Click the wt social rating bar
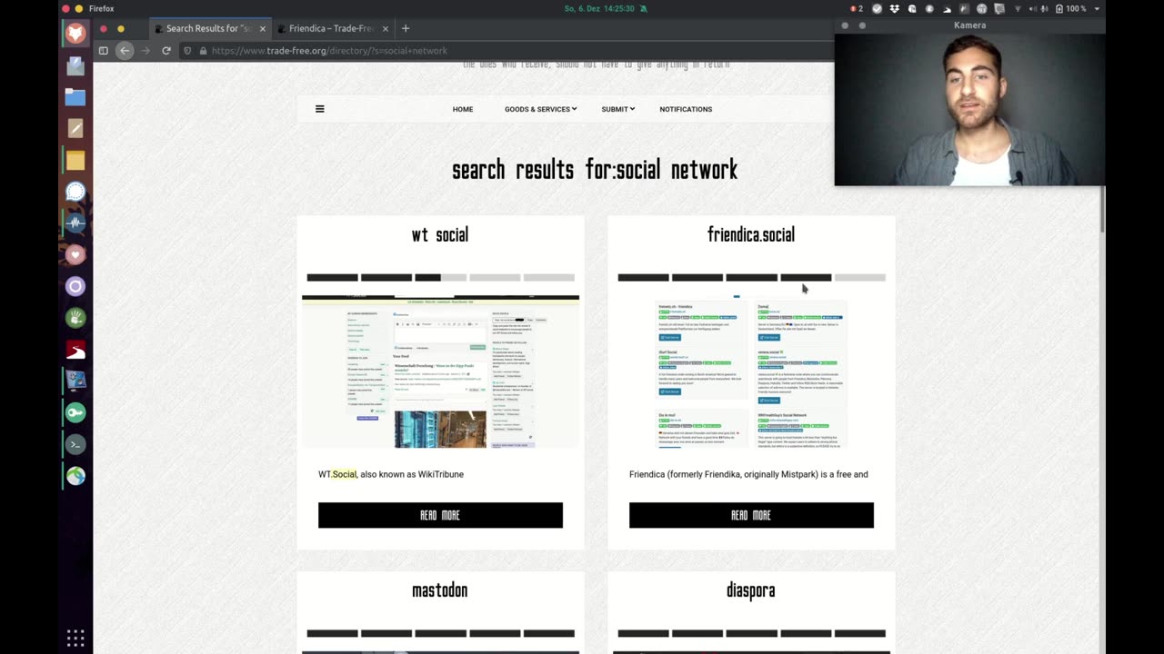 tap(440, 277)
